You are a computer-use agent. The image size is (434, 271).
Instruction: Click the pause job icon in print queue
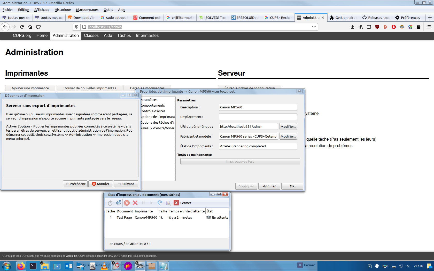pos(143,203)
